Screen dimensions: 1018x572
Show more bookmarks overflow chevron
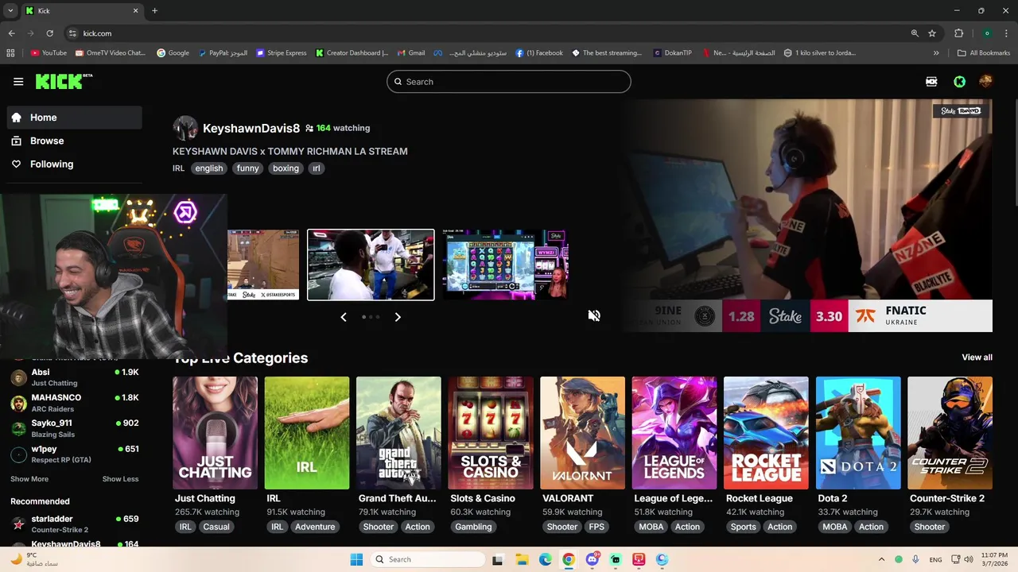[936, 53]
